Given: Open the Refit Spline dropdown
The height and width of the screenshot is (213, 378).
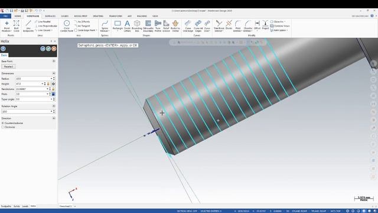Looking at the screenshot, I should tap(287, 30).
